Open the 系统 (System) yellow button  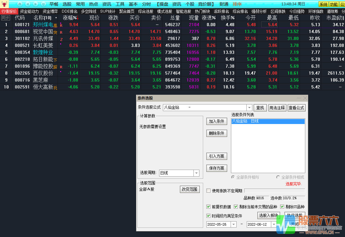tap(324, 4)
